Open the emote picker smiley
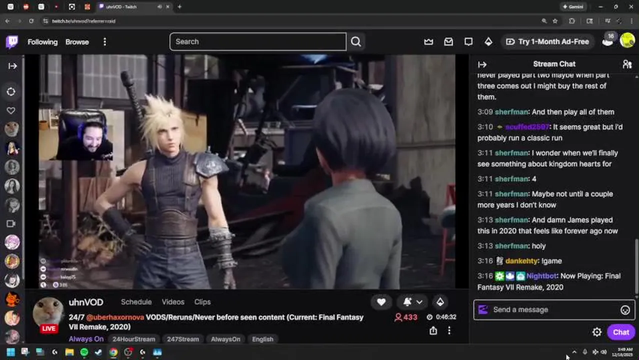Image resolution: width=639 pixels, height=360 pixels. tap(625, 310)
